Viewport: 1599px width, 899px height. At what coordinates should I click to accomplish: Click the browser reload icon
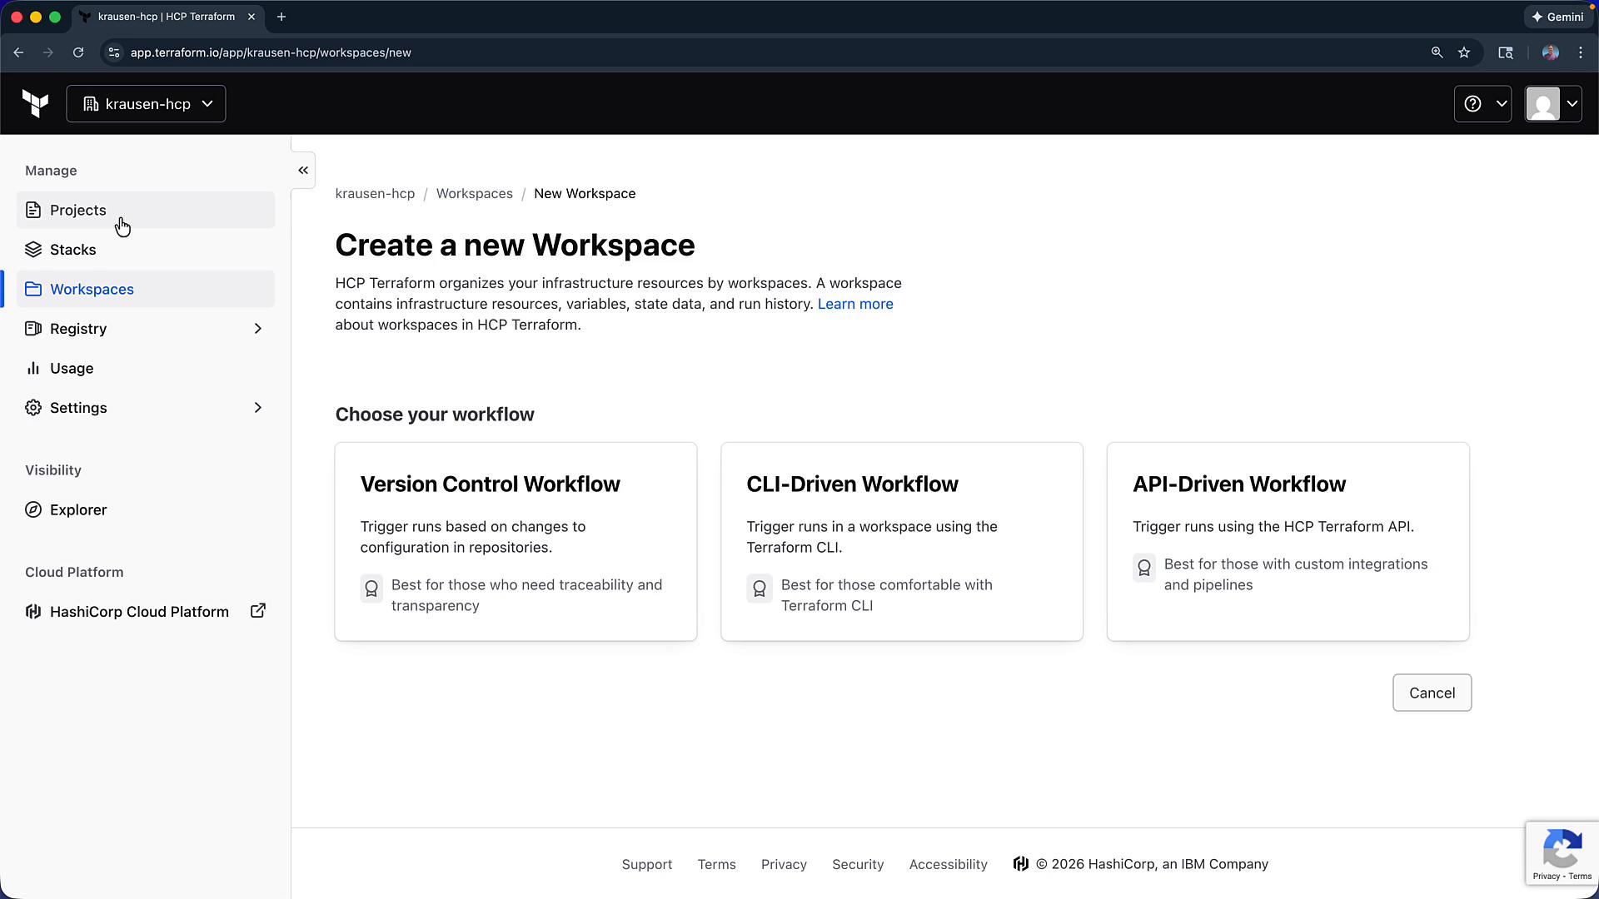pyautogui.click(x=78, y=52)
